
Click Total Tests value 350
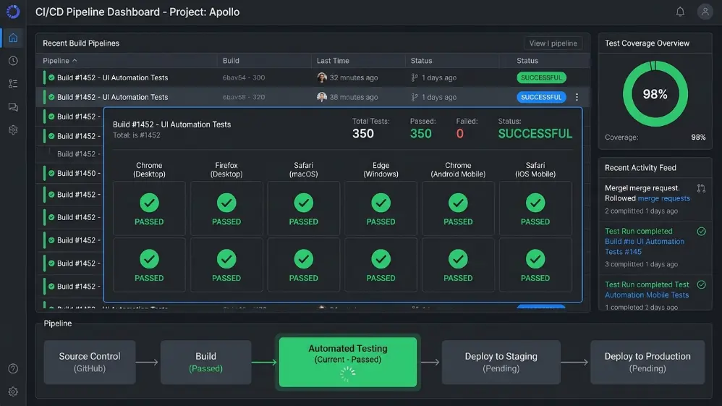point(363,134)
